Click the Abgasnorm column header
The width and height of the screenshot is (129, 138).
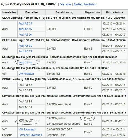(92, 12)
